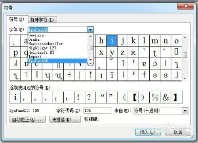
Task: Choose the recently used colon
Action: pos(69,98)
